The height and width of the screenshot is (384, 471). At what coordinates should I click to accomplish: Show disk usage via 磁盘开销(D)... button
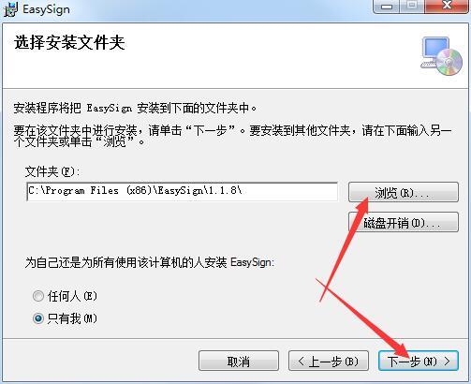tap(404, 222)
